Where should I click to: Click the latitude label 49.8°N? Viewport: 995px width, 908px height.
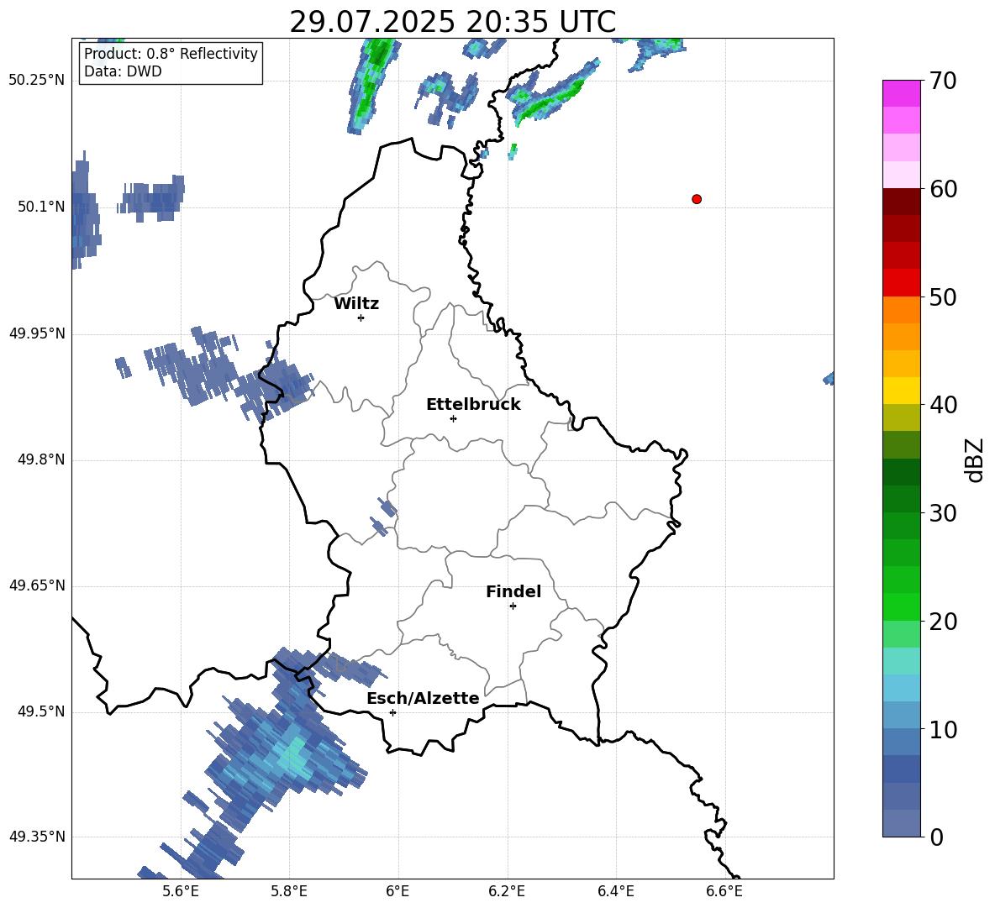tap(42, 459)
